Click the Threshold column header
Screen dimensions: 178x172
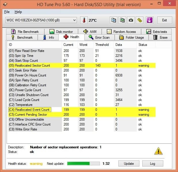click(104, 45)
